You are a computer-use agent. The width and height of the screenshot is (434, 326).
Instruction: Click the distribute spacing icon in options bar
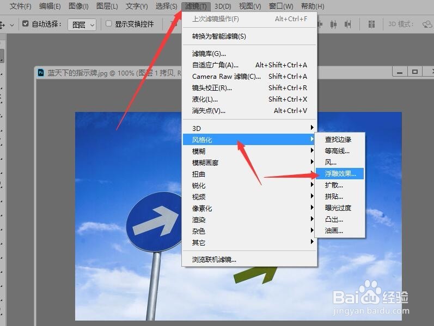coord(371,24)
